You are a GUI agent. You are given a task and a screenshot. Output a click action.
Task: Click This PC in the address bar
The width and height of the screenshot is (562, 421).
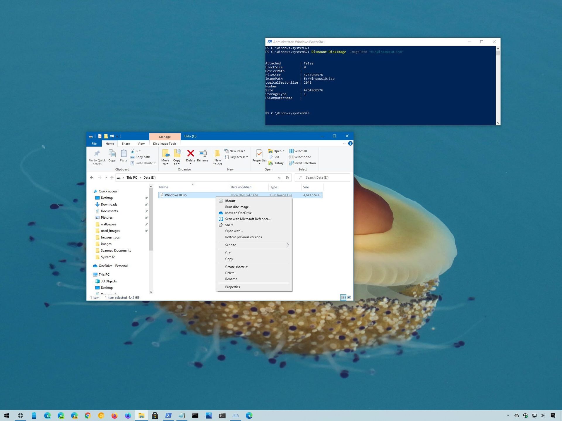click(131, 177)
